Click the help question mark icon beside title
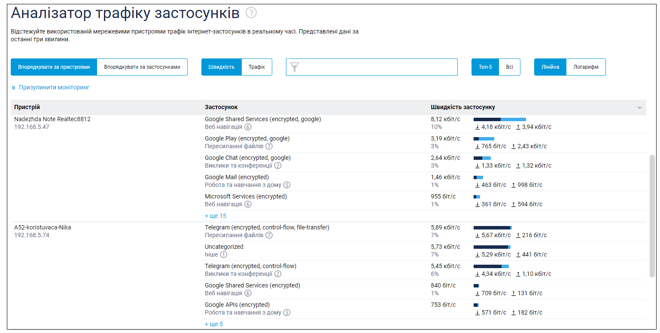660x333 pixels. coord(251,13)
